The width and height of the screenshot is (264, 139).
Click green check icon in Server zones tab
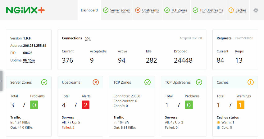pyautogui.click(x=106, y=10)
